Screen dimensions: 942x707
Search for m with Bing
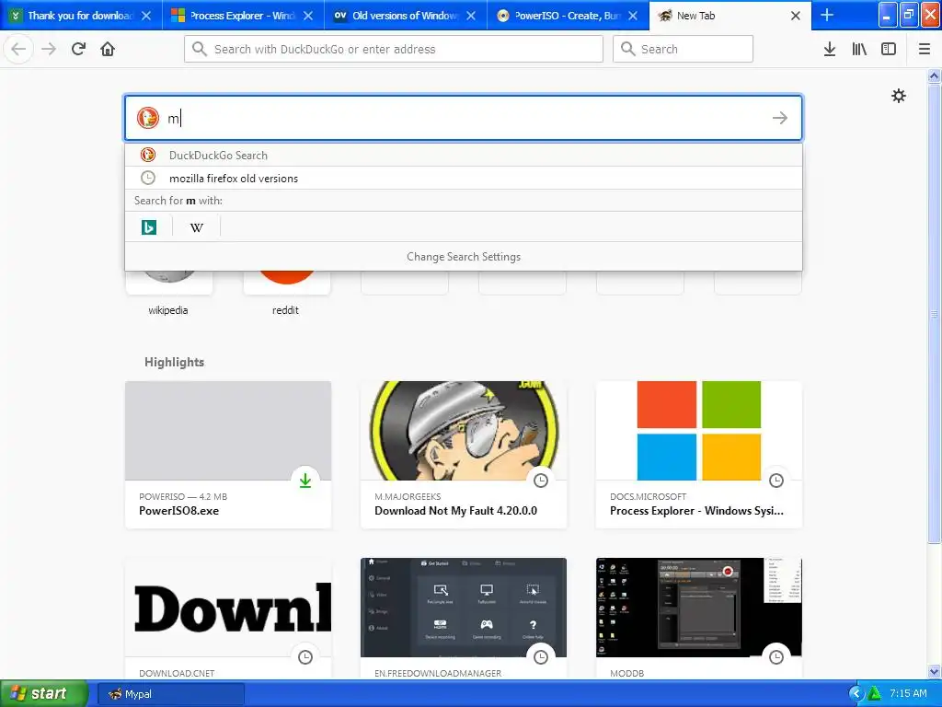coord(149,227)
